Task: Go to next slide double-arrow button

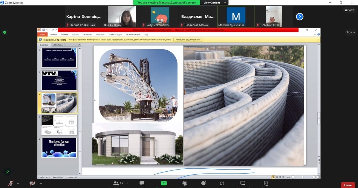Action: pyautogui.click(x=319, y=163)
